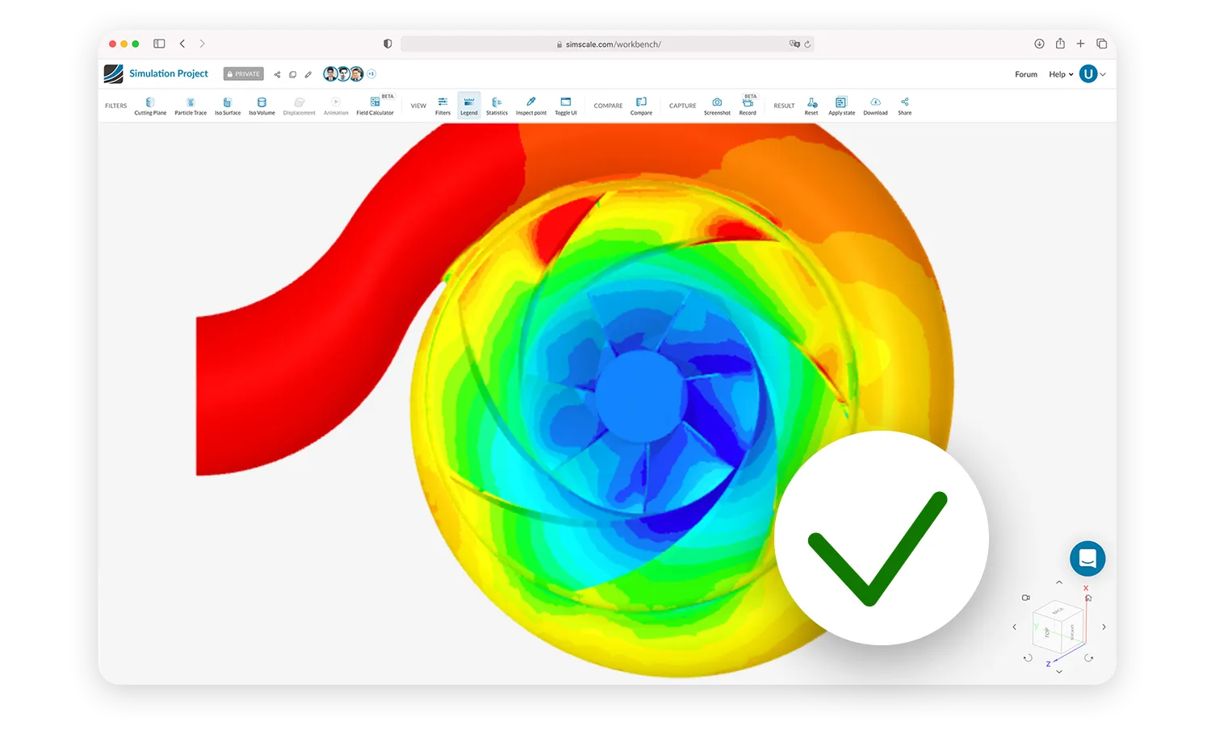1211x742 pixels.
Task: Open the user account dropdown
Action: [x=1092, y=74]
